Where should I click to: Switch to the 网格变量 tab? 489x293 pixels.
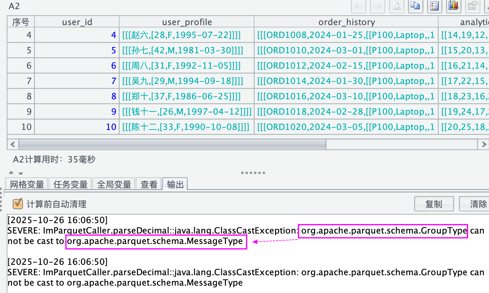click(27, 184)
